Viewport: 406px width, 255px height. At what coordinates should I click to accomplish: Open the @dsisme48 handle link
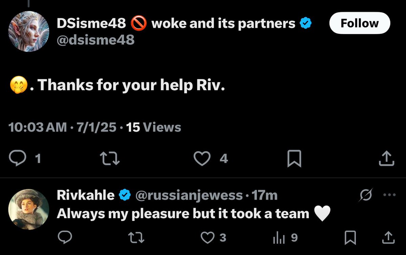click(x=95, y=40)
